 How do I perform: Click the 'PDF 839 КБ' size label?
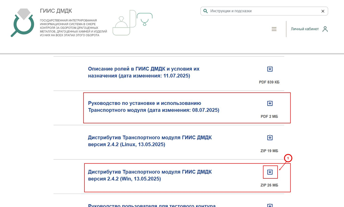point(269,82)
